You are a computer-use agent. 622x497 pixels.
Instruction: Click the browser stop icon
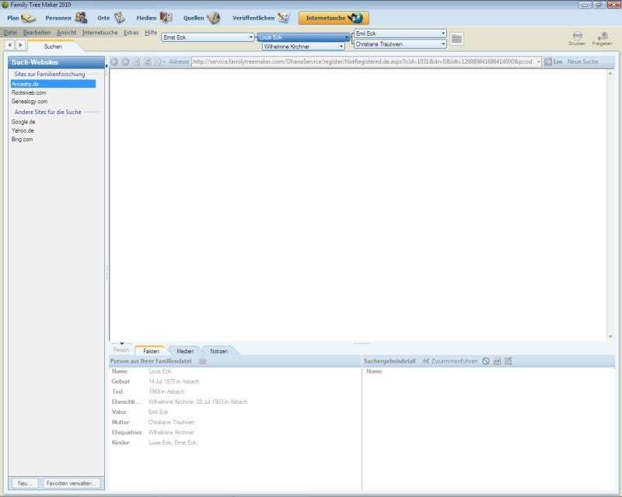pos(137,62)
